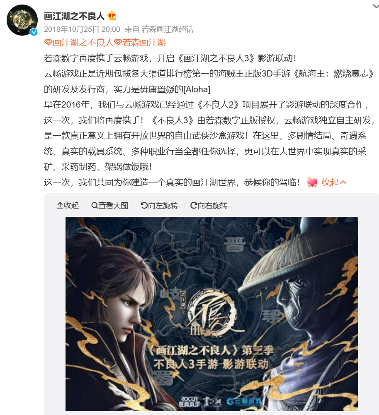379x415 pixels.
Task: Click the blue verified badge on avatar
Action: [x=34, y=32]
